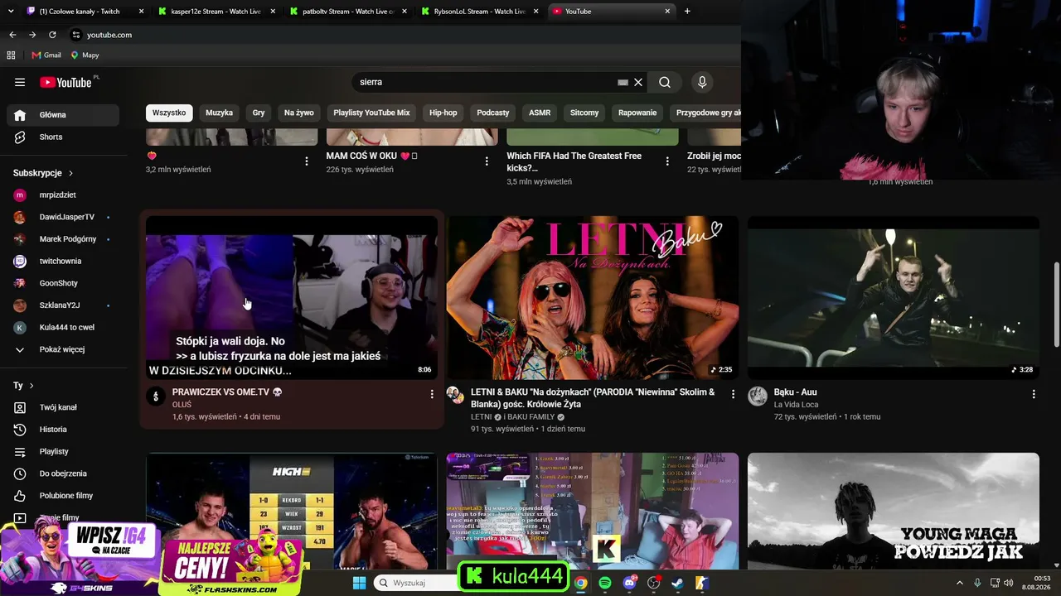Switch to the 'patboltv Stream' tab
The height and width of the screenshot is (596, 1061).
(350, 11)
